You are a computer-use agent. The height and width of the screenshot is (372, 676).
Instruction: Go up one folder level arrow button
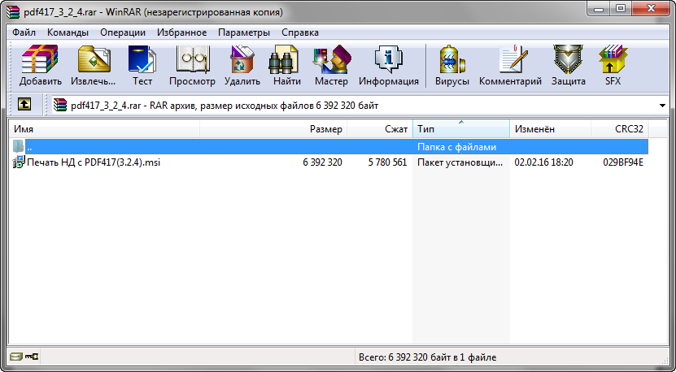point(24,104)
